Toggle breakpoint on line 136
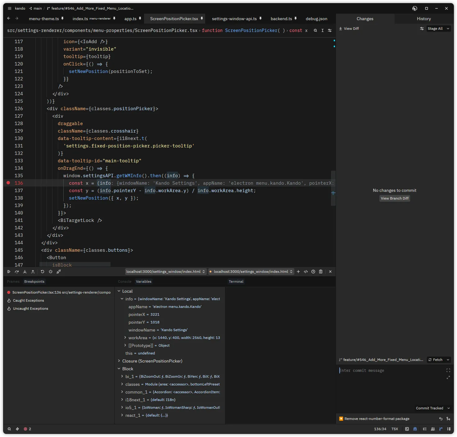The width and height of the screenshot is (457, 437). 8,183
